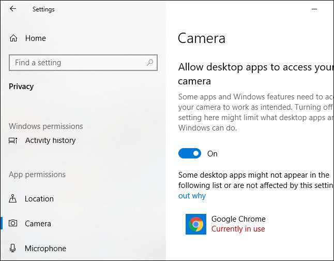
Task: Select the Camera label in sidebar
Action: click(38, 224)
